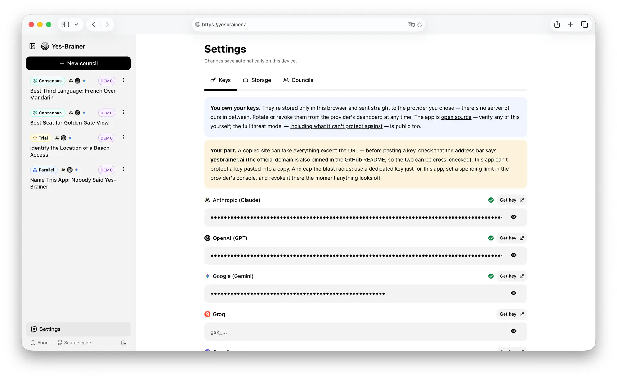
Task: Open Best Seat for Golden Gate View council
Action: pos(69,123)
